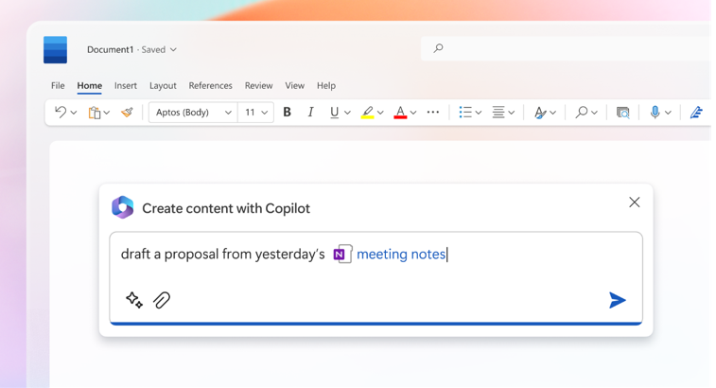Viewport: 716px width, 388px height.
Task: Expand the Saved status chevron
Action: tap(173, 49)
